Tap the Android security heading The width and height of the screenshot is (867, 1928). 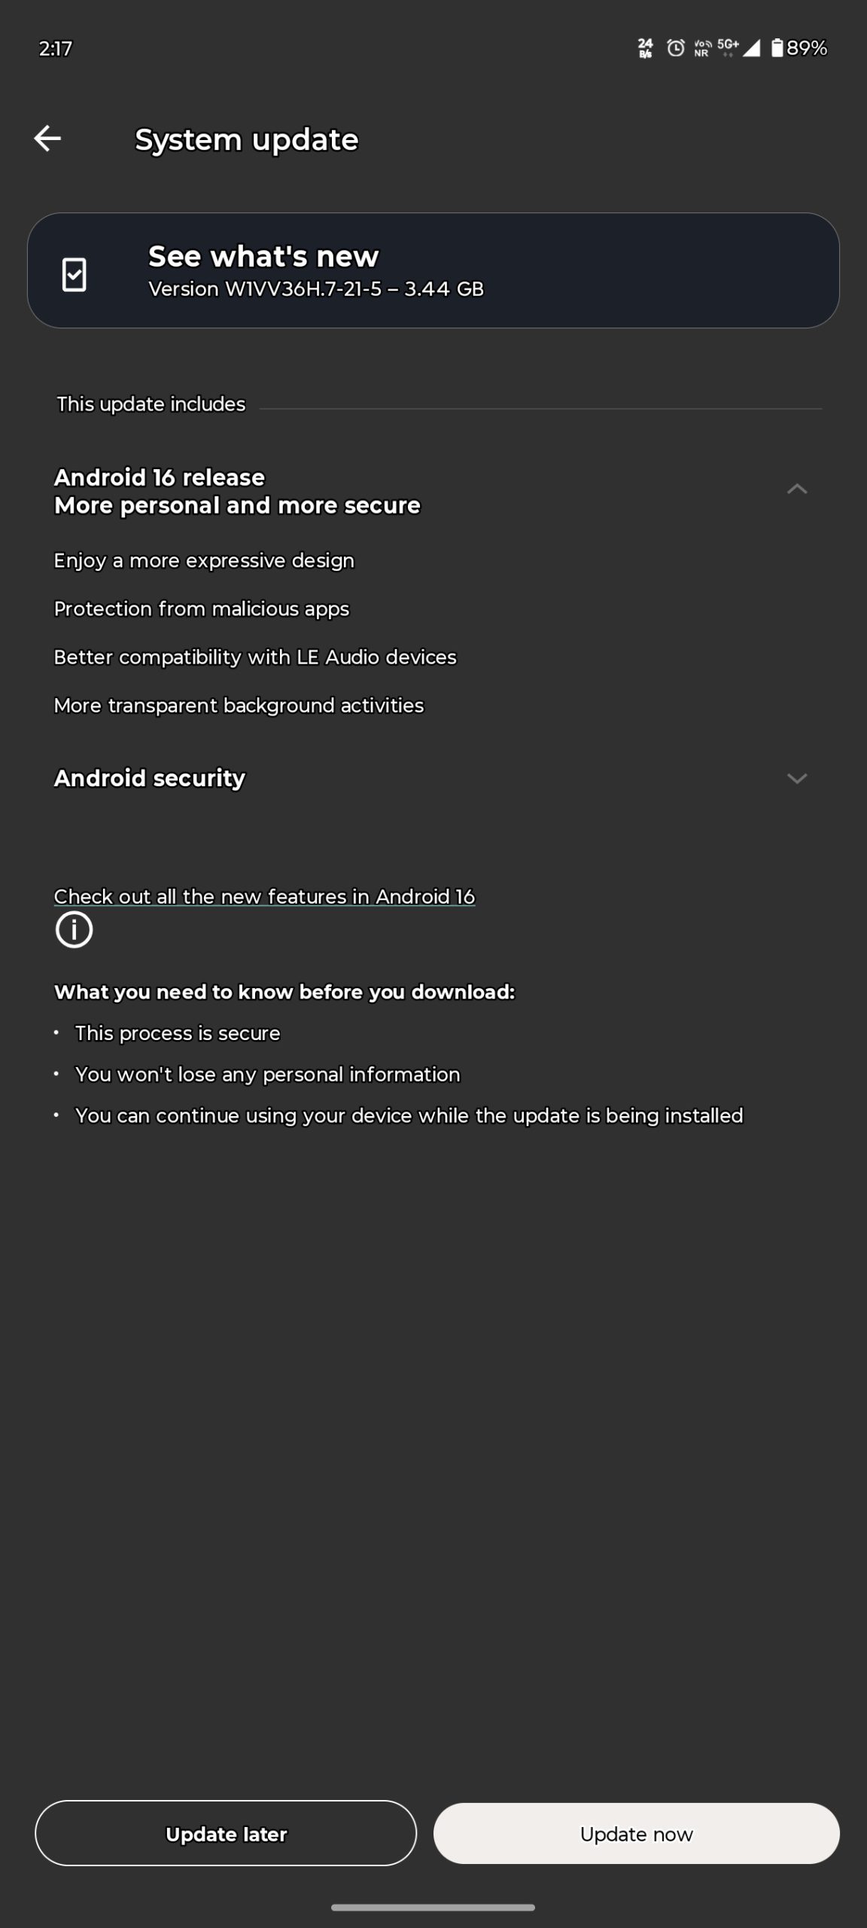(150, 778)
